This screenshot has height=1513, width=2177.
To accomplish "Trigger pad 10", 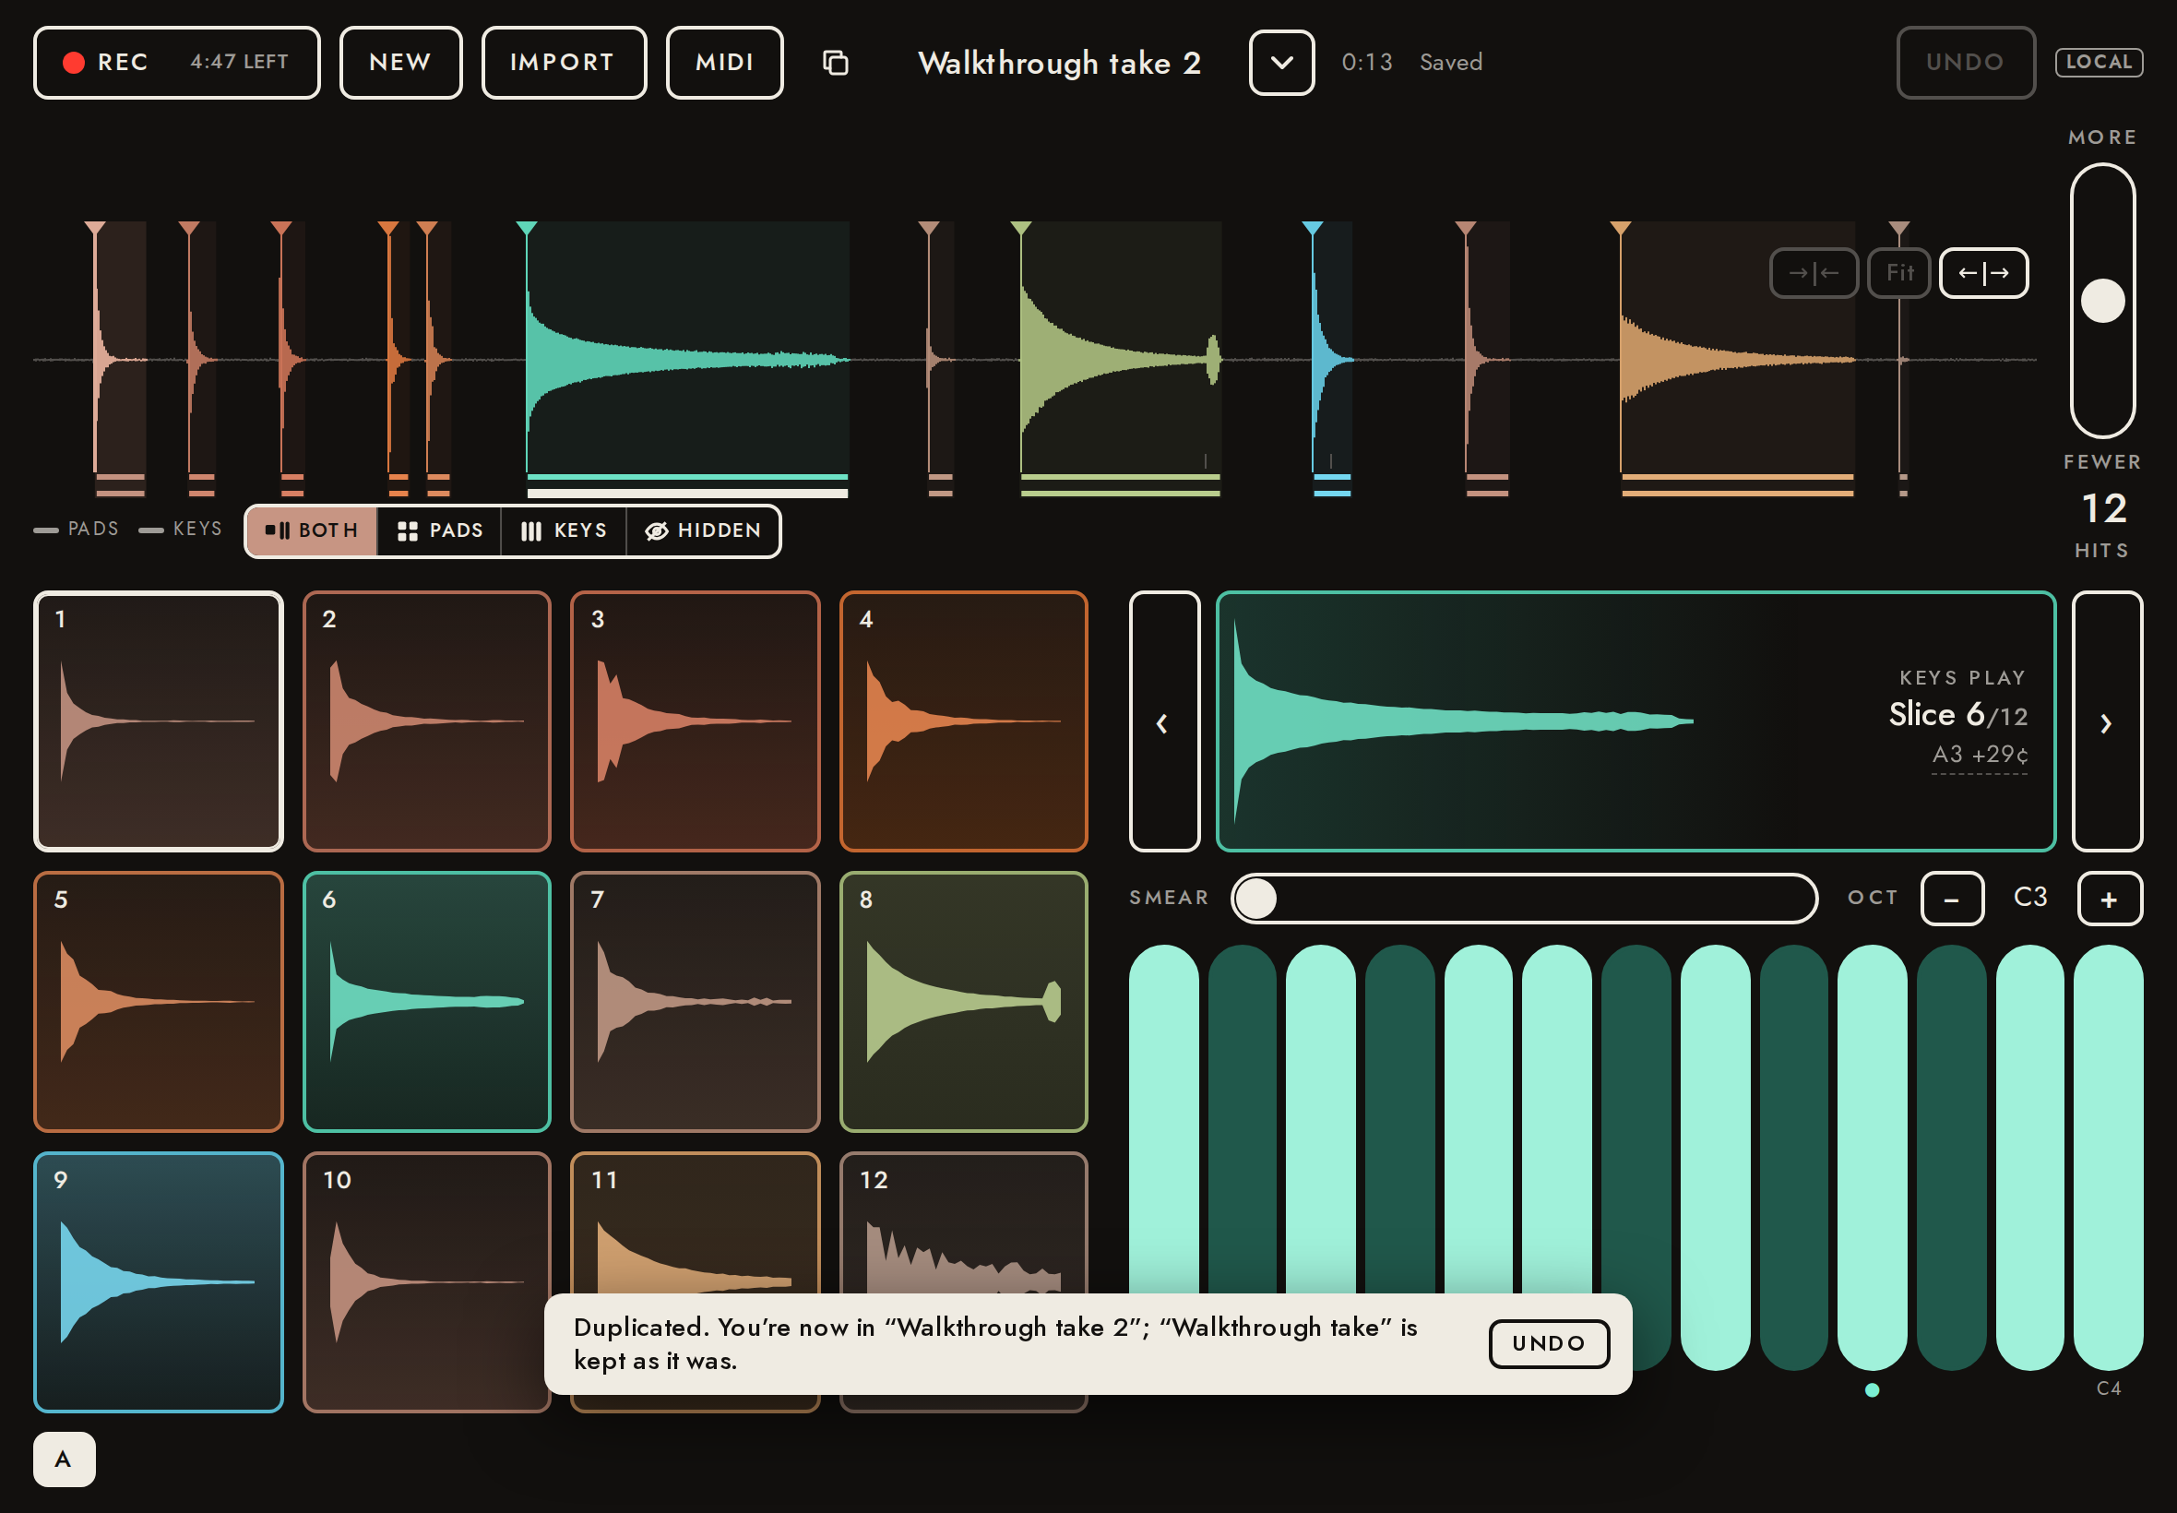I will point(426,1282).
